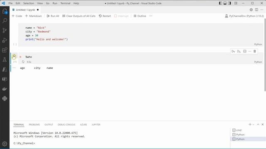The image size is (266, 149).
Task: Open notebook settings gear icon
Action: point(251,10)
